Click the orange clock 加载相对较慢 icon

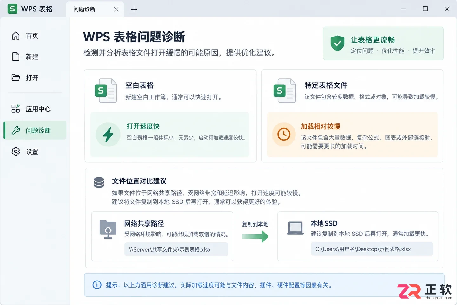284,134
